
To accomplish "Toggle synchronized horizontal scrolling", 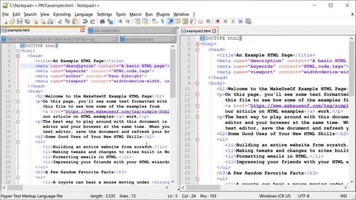I will pyautogui.click(x=145, y=22).
